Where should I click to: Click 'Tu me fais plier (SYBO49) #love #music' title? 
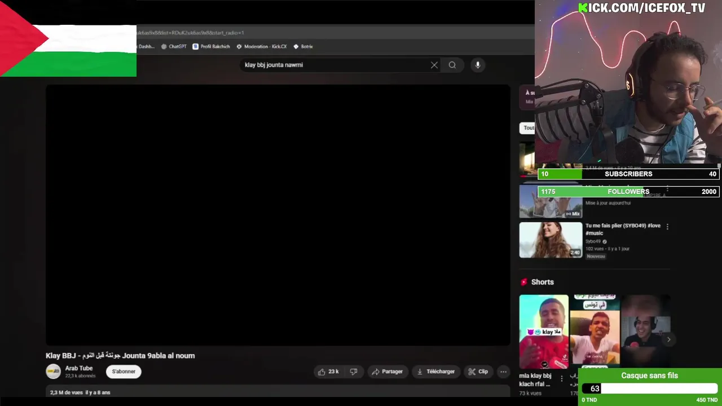623,229
